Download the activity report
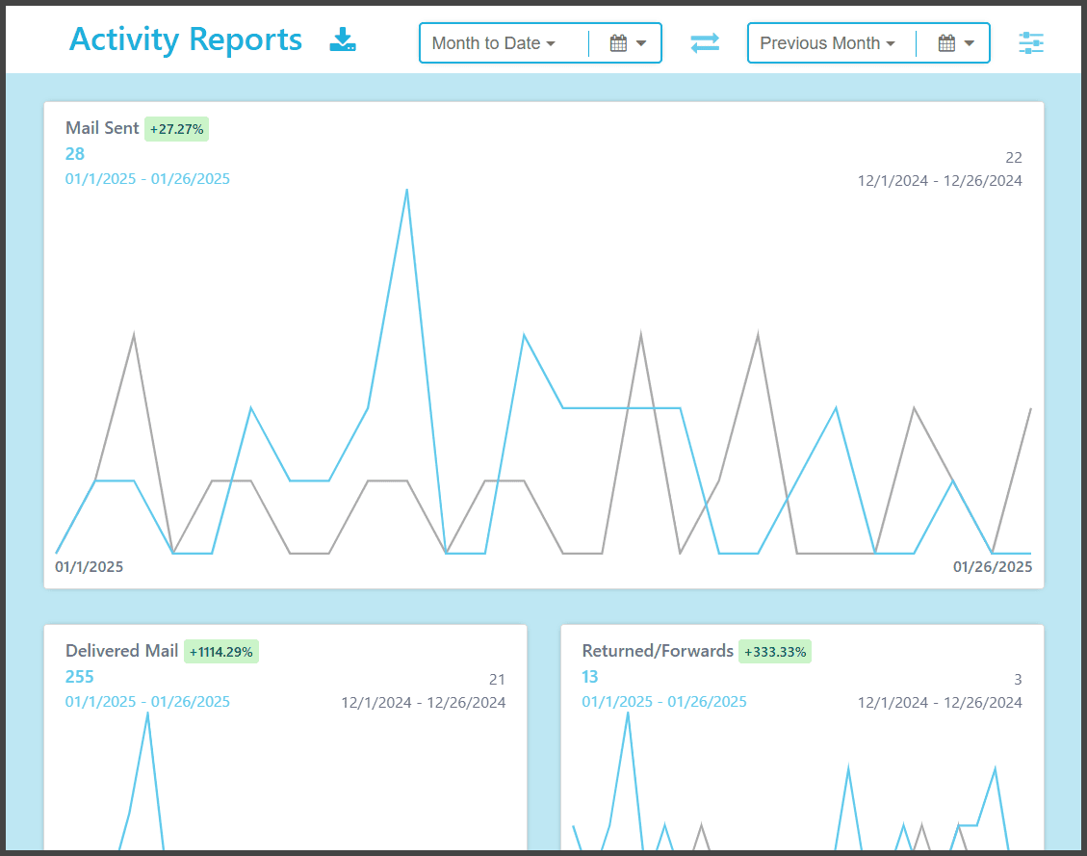The image size is (1087, 856). [343, 40]
